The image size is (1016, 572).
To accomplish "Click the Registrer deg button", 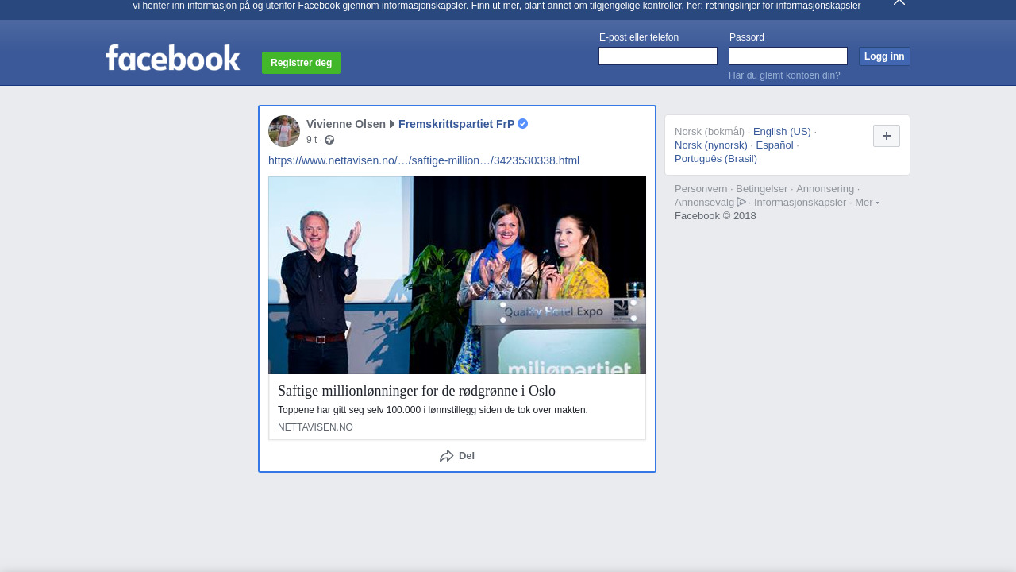I will 301,63.
